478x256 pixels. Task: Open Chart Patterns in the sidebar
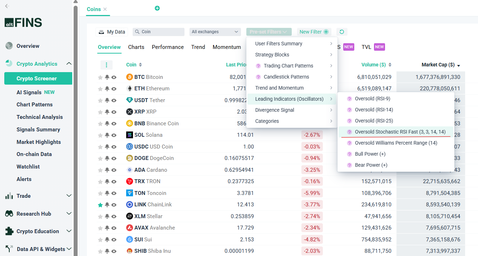[x=35, y=105]
